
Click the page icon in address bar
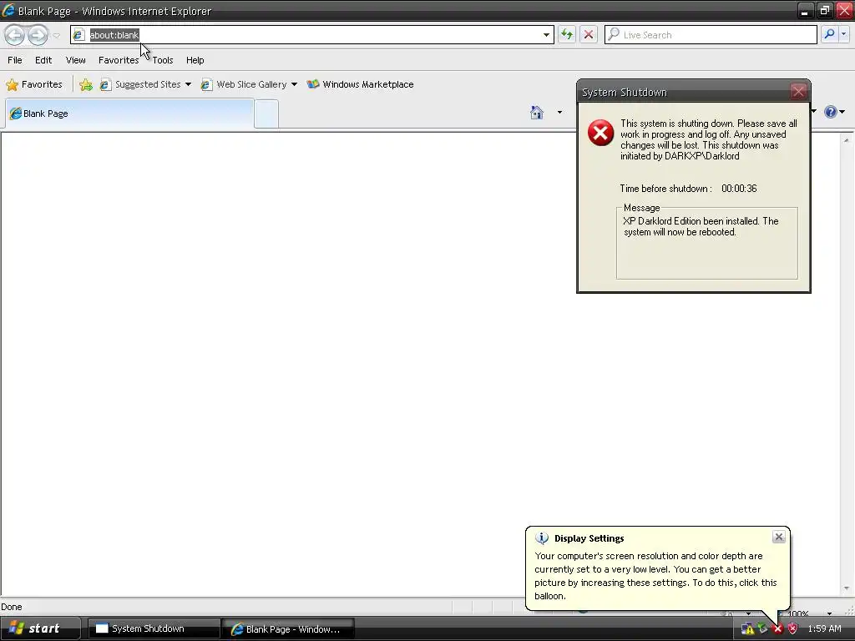78,35
